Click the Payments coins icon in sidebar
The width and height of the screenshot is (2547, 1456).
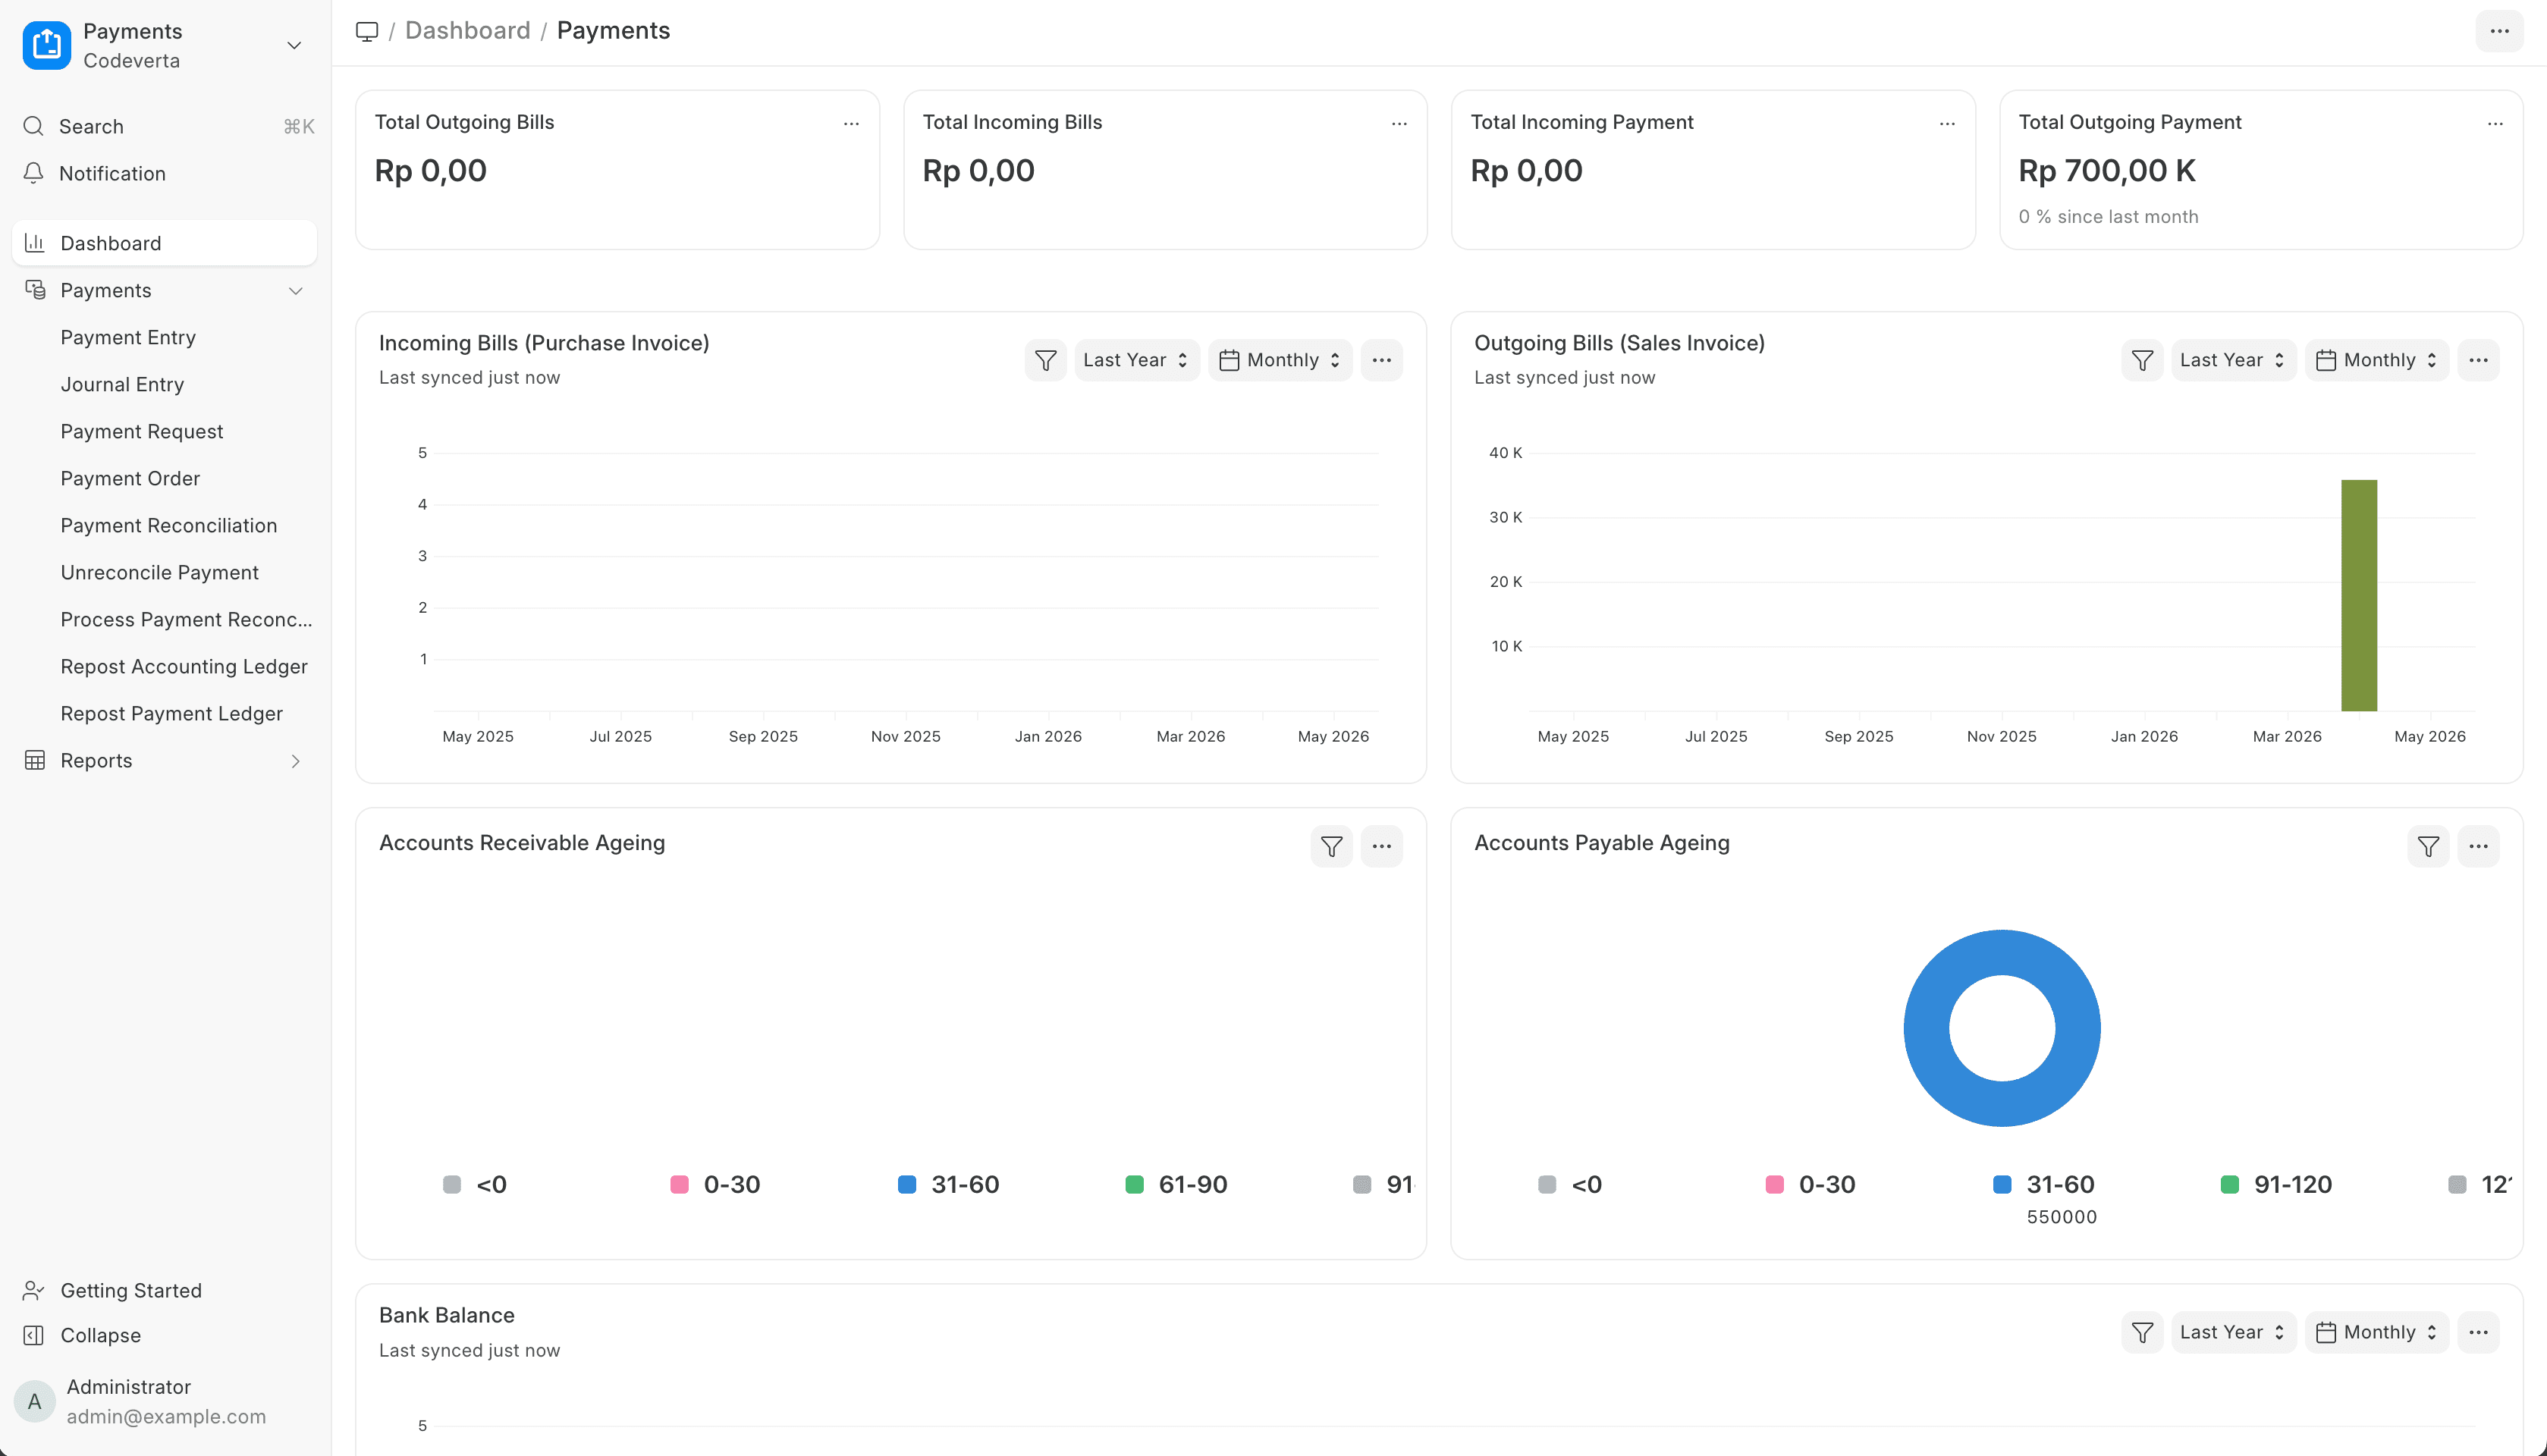click(35, 290)
